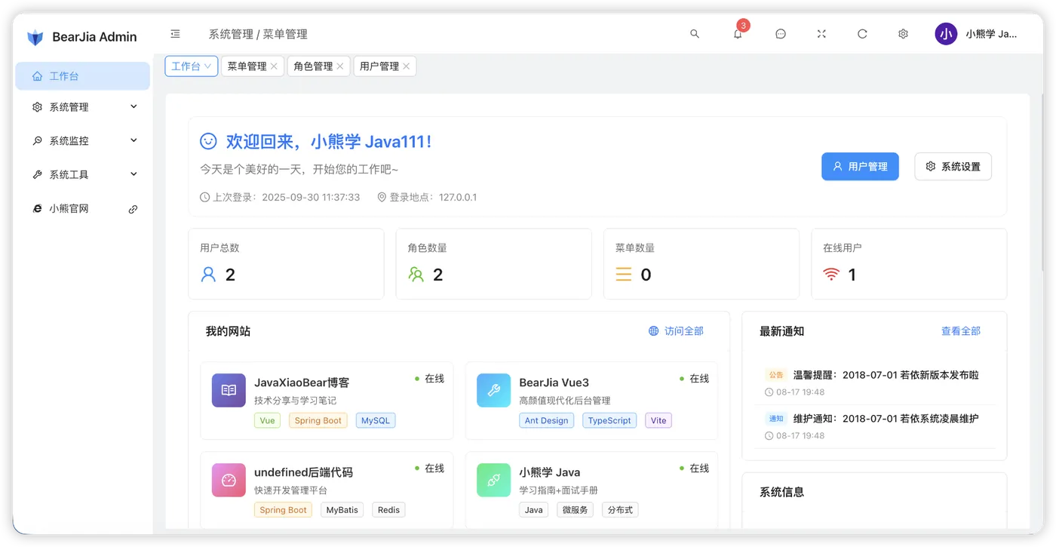1056x547 pixels.
Task: Close the 菜单管理 tab
Action: [274, 66]
